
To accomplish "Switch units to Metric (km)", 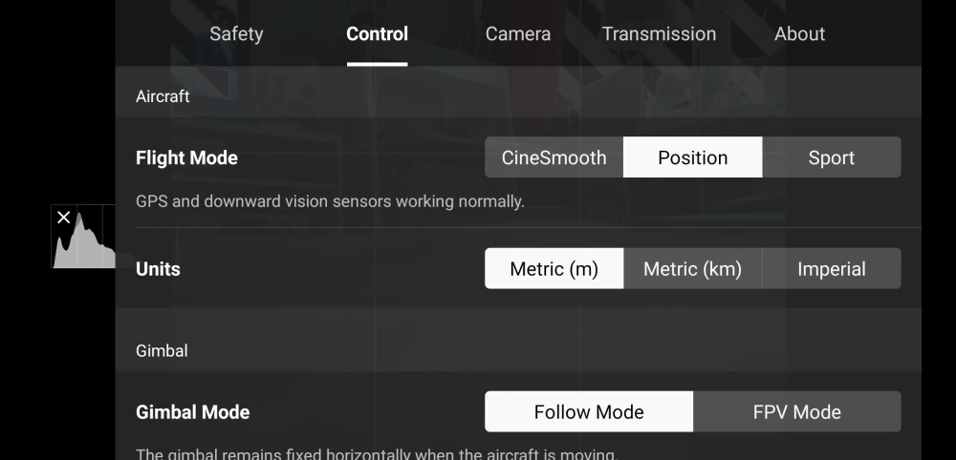I will click(x=692, y=269).
